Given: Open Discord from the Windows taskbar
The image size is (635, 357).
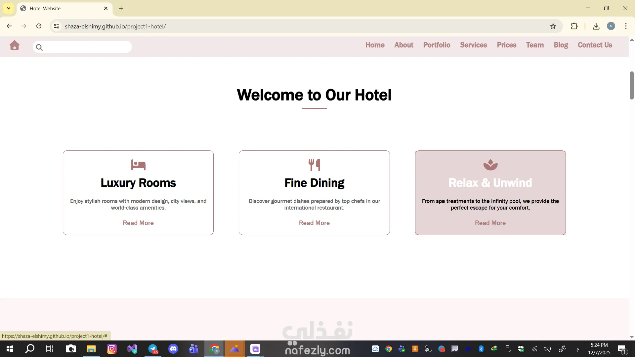Looking at the screenshot, I should [x=173, y=349].
